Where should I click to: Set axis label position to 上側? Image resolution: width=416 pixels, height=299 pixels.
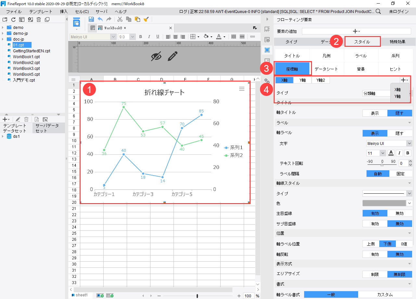click(x=370, y=244)
